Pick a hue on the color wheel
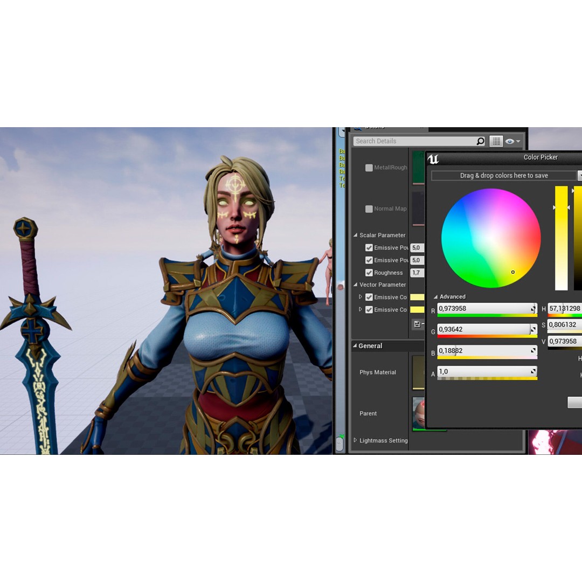This screenshot has height=582, width=582. coord(491,238)
